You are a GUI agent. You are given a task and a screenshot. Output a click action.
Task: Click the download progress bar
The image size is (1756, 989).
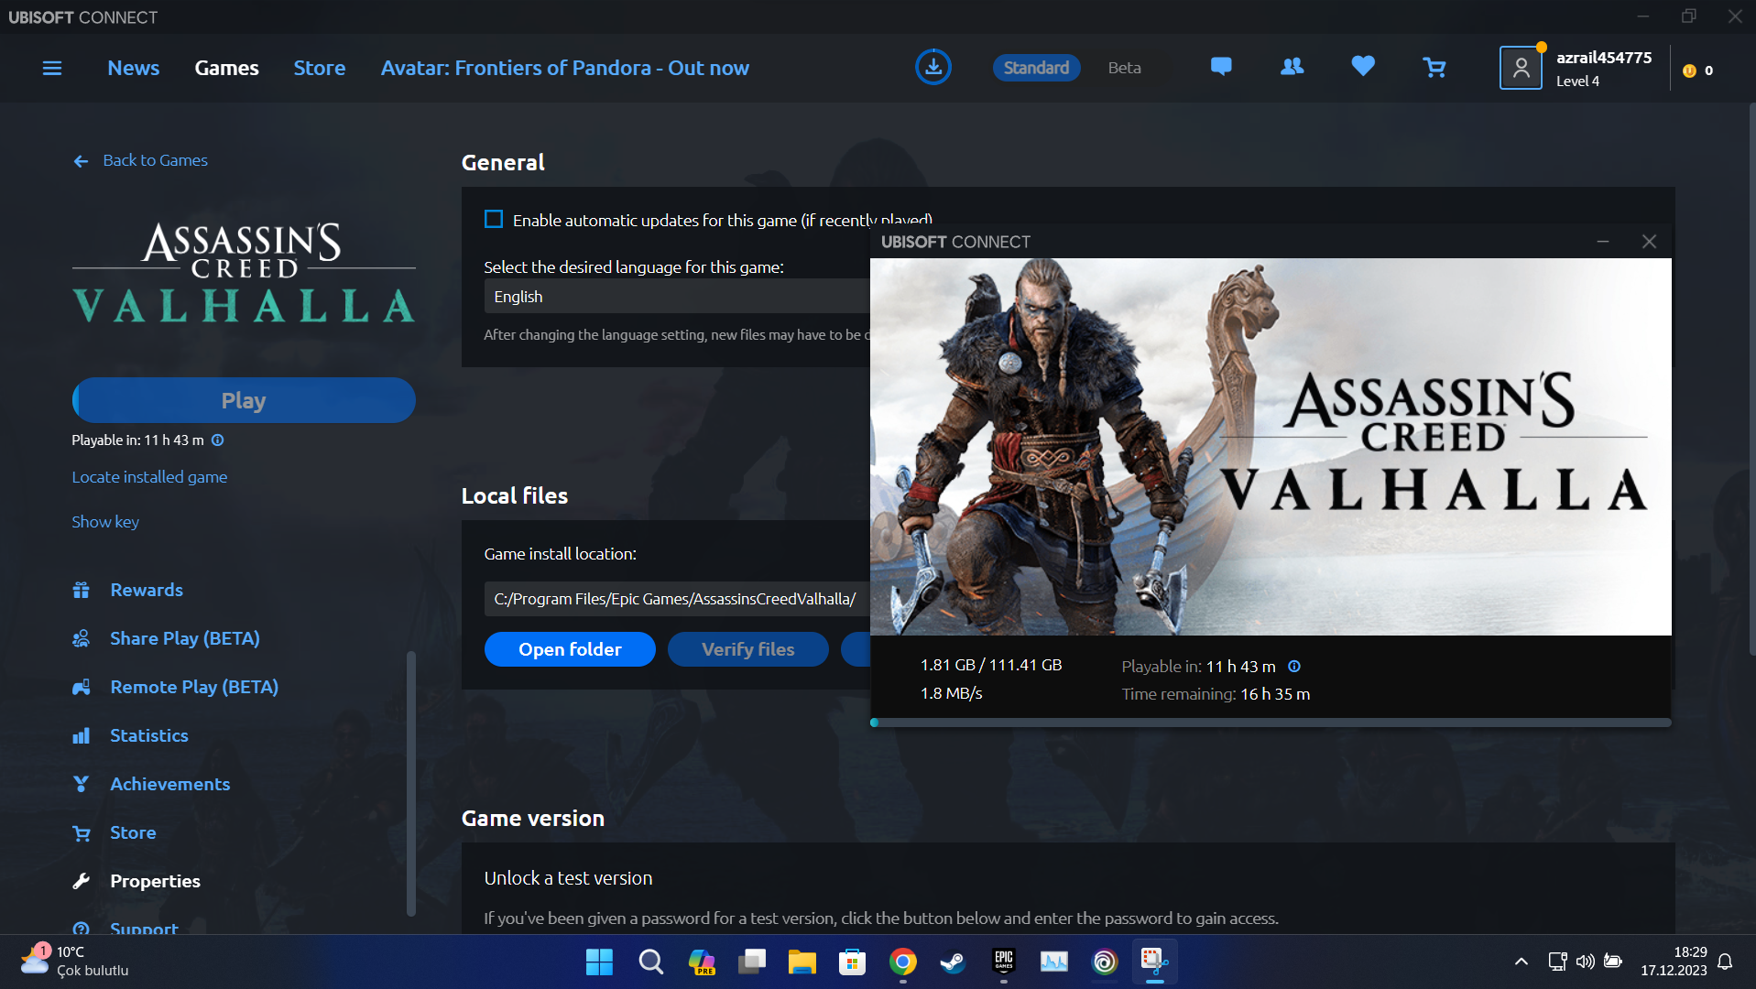(x=1271, y=723)
